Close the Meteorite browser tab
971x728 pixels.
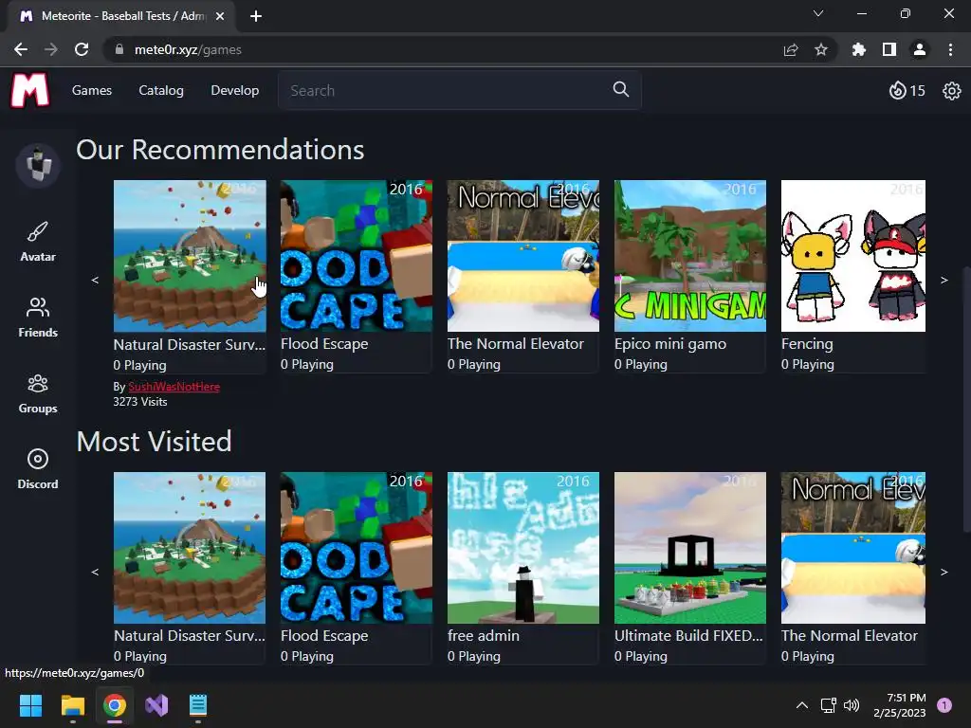[220, 16]
